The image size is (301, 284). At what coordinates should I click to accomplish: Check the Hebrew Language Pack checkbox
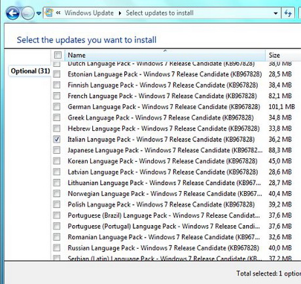57,128
